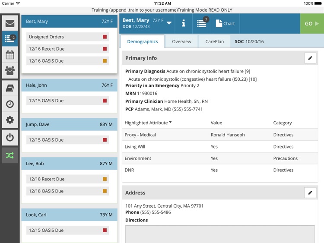324x243 pixels.
Task: Select the DNR attribute row
Action: [220, 170]
